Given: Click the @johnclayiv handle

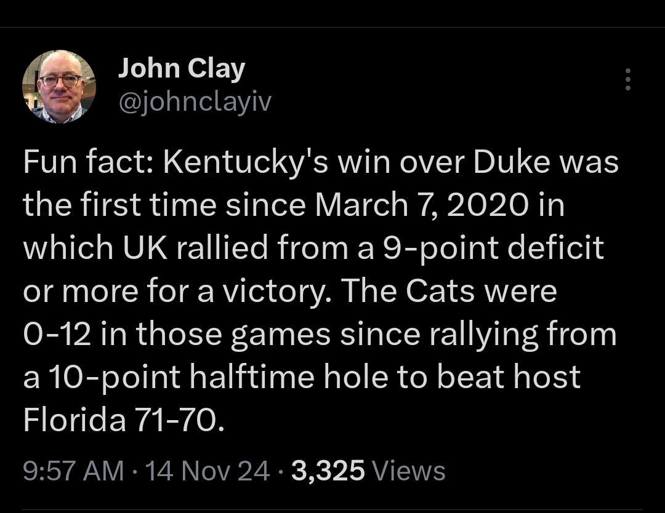Looking at the screenshot, I should pos(194,103).
